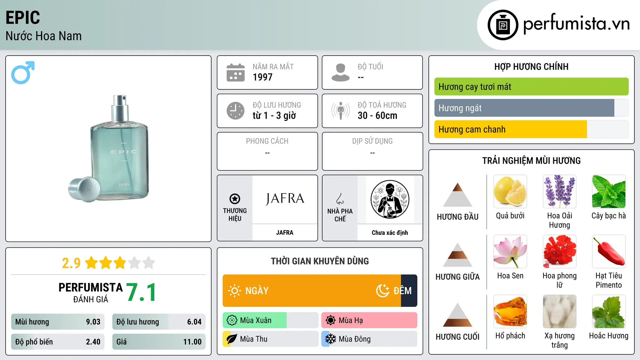Click the Mùa Xuân season bar
Image resolution: width=640 pixels, height=360 pixels.
(271, 320)
